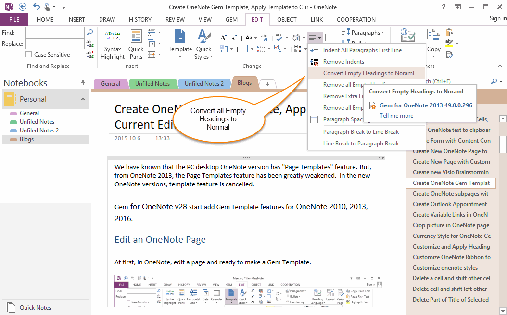Viewport: 507px width, 315px height.
Task: Click the verify page checkmark icon
Action: (x=449, y=54)
